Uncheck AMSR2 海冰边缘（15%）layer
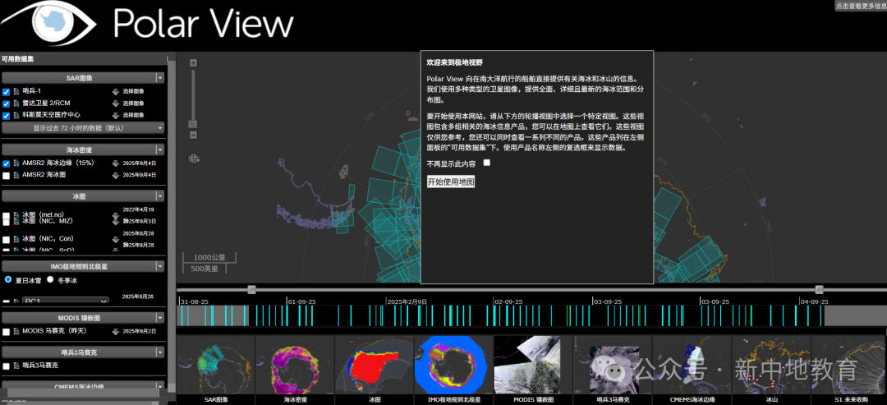887x405 pixels. [x=7, y=163]
